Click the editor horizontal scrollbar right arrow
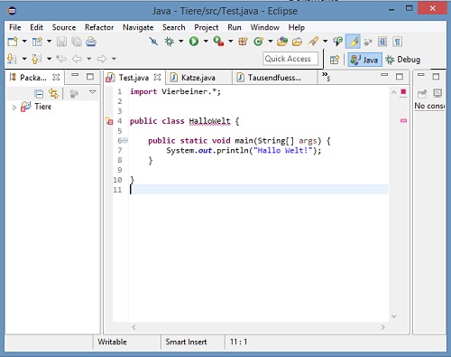The width and height of the screenshot is (451, 357). [x=382, y=327]
